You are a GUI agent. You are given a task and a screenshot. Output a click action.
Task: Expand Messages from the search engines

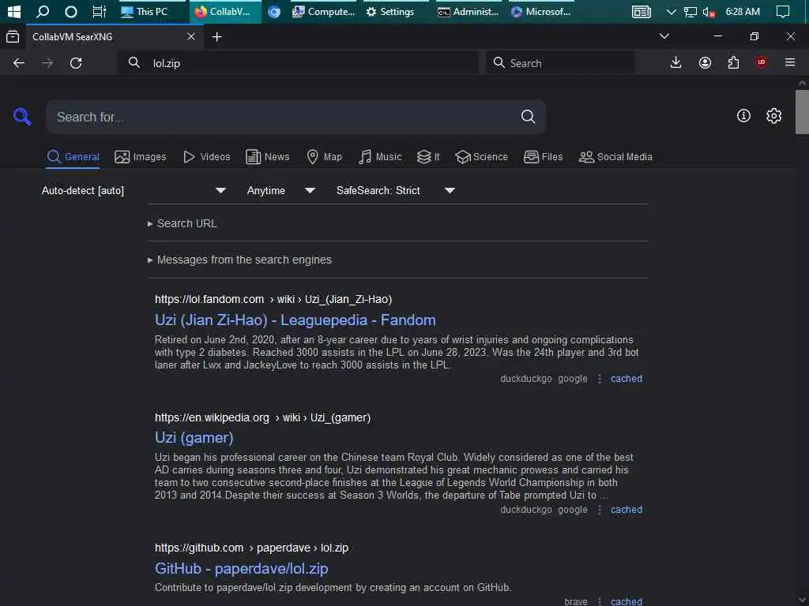[x=240, y=260]
